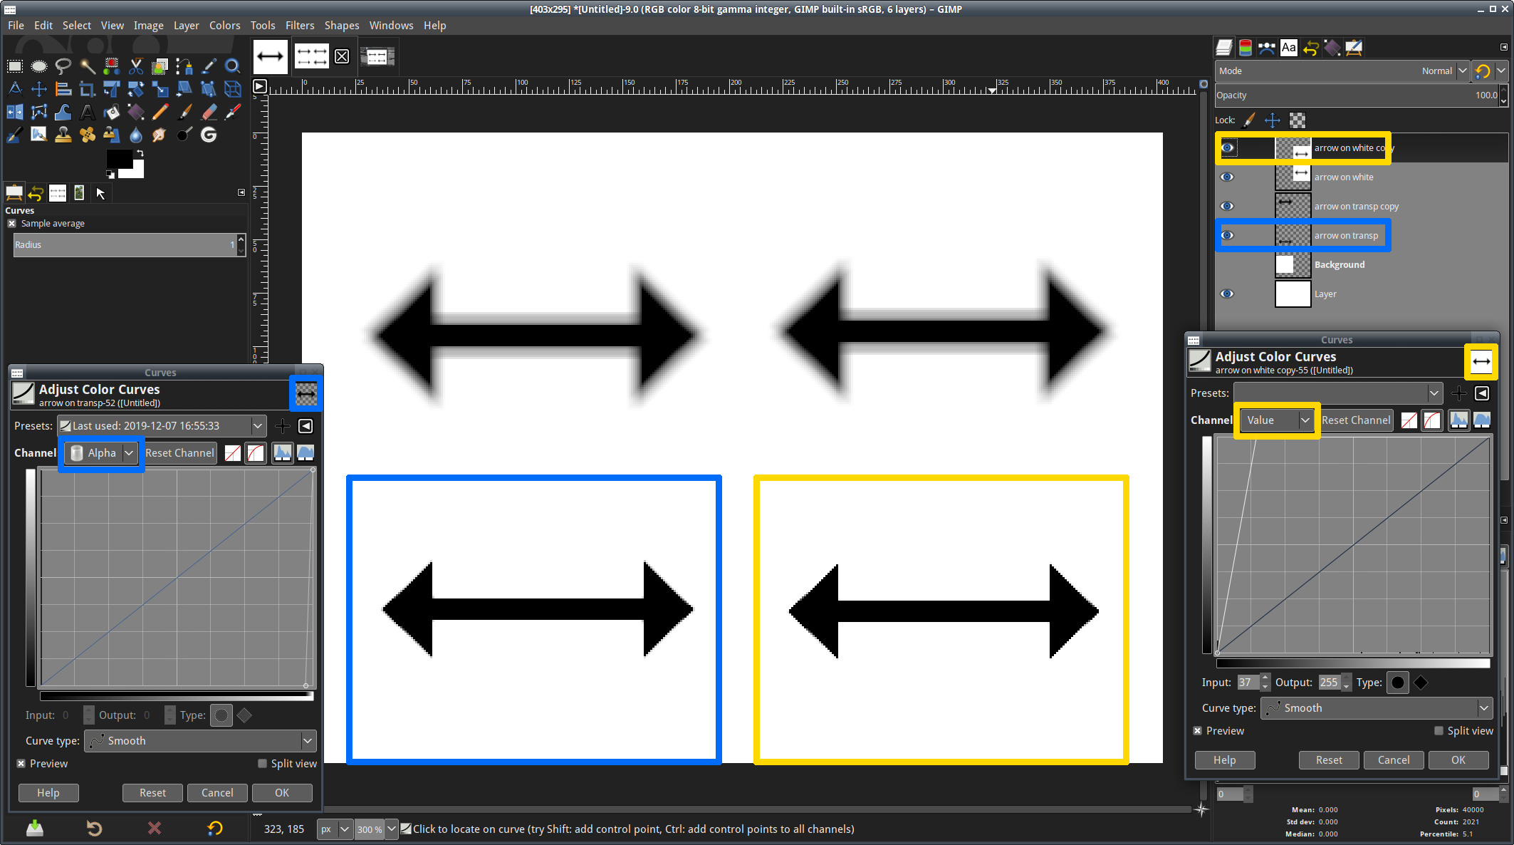The height and width of the screenshot is (845, 1514).
Task: Select the Fuzzy Select magic wand tool
Action: pyautogui.click(x=88, y=66)
